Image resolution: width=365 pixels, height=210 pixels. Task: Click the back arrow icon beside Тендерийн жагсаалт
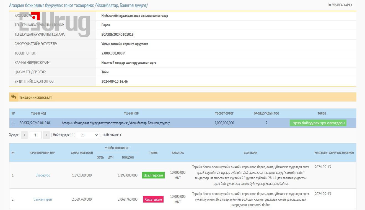pos(13,97)
